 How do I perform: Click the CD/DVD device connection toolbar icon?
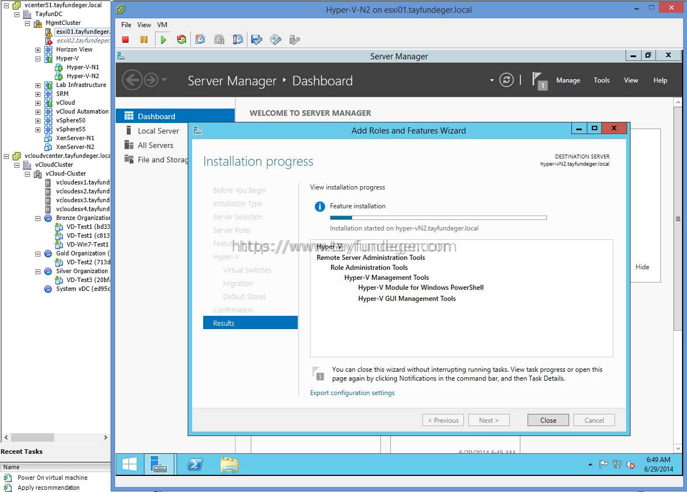(276, 39)
